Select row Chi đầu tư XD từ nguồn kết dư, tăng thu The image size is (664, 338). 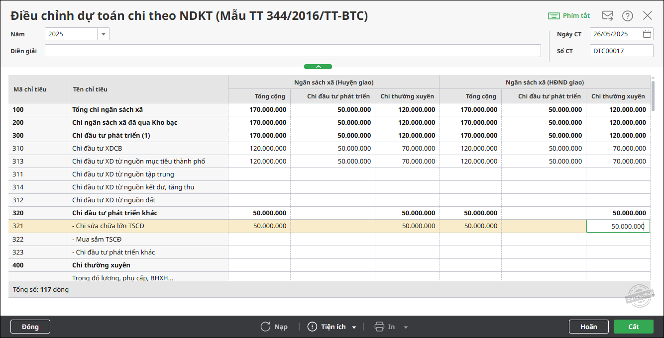tap(329, 187)
